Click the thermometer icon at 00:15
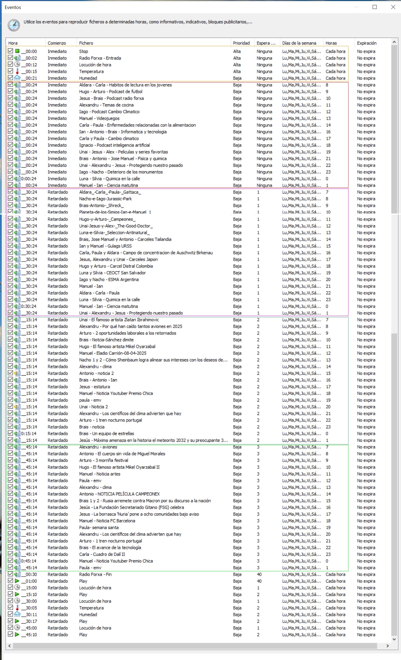Viewport: 401px width, 660px height. (x=17, y=71)
